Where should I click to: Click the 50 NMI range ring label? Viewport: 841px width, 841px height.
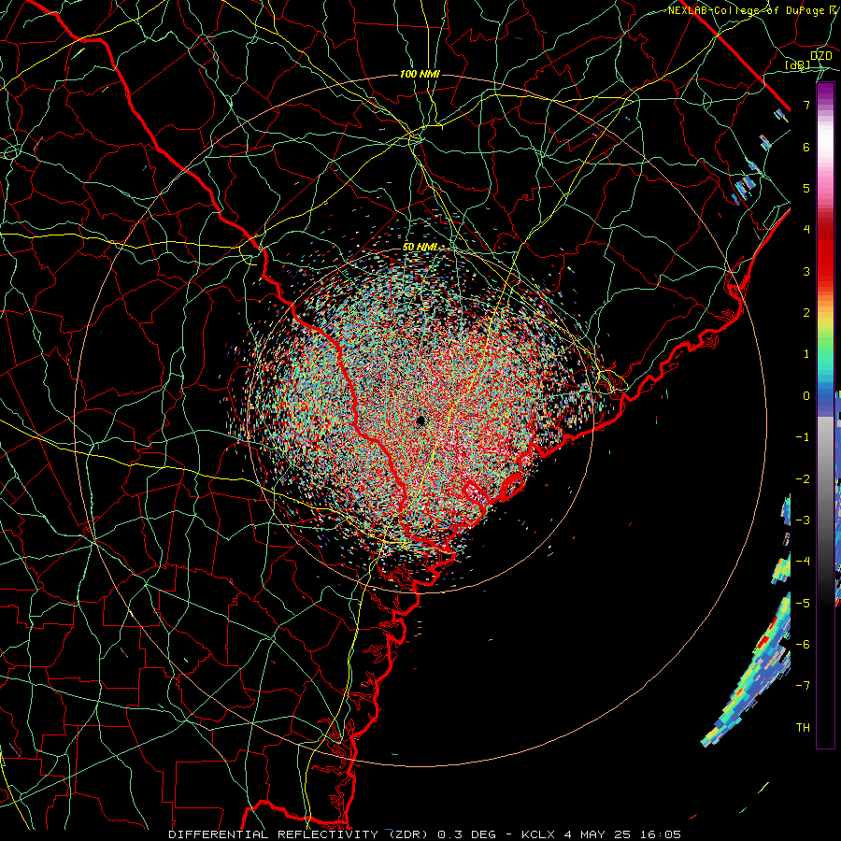click(x=420, y=247)
